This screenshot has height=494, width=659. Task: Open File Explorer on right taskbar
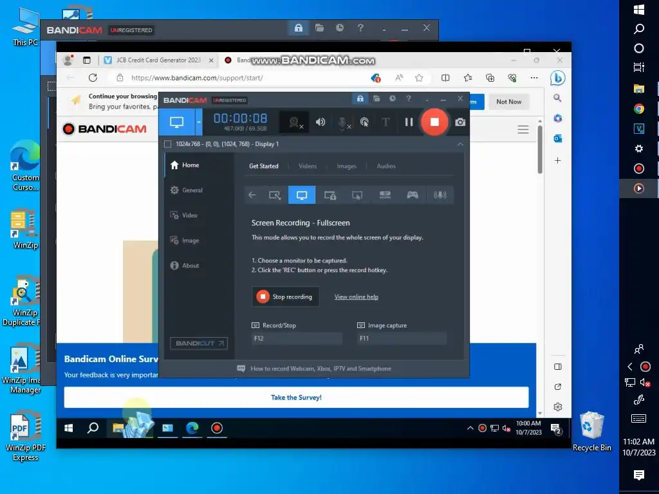pyautogui.click(x=639, y=89)
